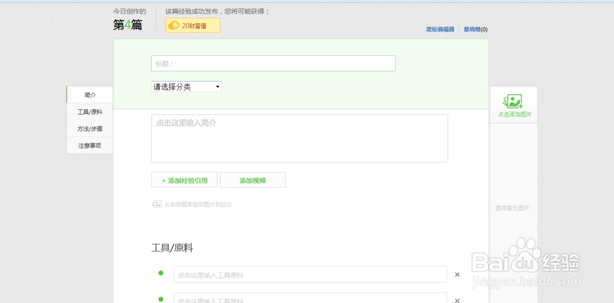This screenshot has width=614, height=303.
Task: Click the 添加视频 button
Action: pos(253,180)
